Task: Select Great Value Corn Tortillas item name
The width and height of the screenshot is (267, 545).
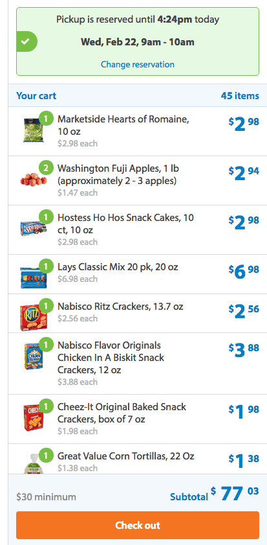Action: (x=126, y=456)
